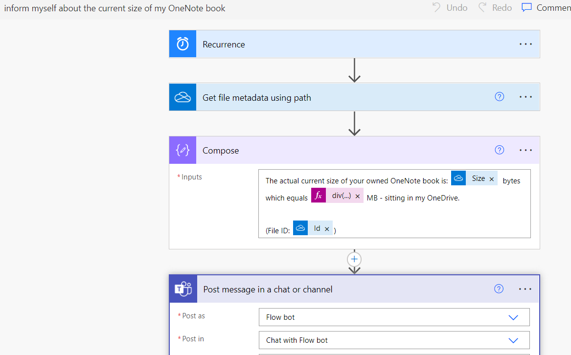Click the OneDrive cloud icon on Get file metadata
This screenshot has height=355, width=571.
click(183, 97)
